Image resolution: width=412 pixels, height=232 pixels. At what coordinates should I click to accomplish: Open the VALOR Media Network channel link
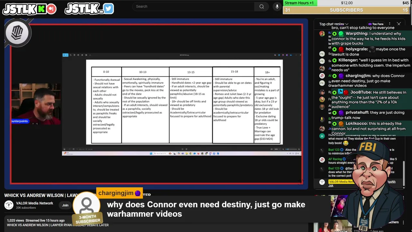[34, 203]
